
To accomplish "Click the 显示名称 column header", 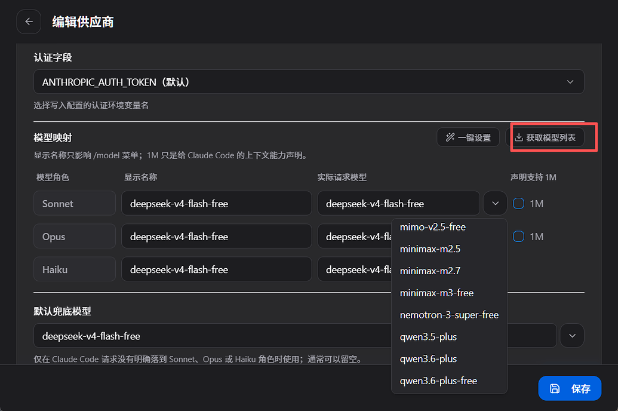I will (141, 177).
